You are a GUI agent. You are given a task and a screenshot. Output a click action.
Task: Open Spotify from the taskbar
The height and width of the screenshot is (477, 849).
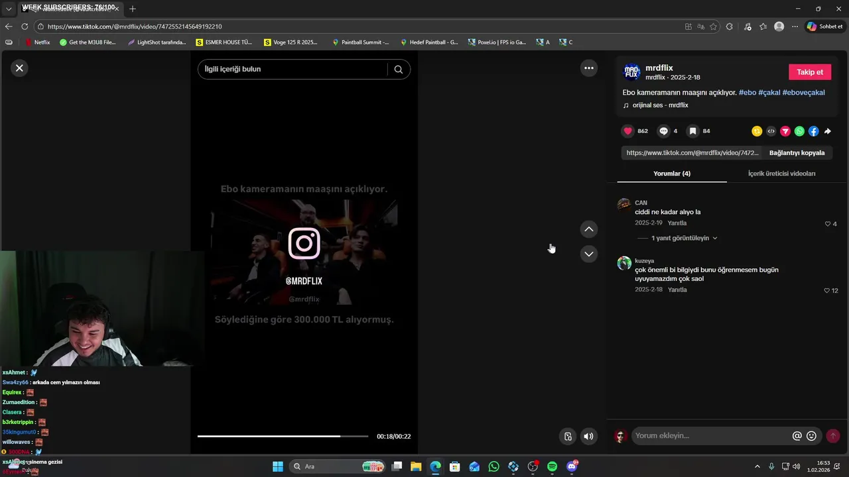[553, 466]
